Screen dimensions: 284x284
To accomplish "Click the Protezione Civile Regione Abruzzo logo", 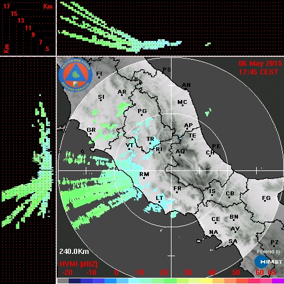I will 76,75.
